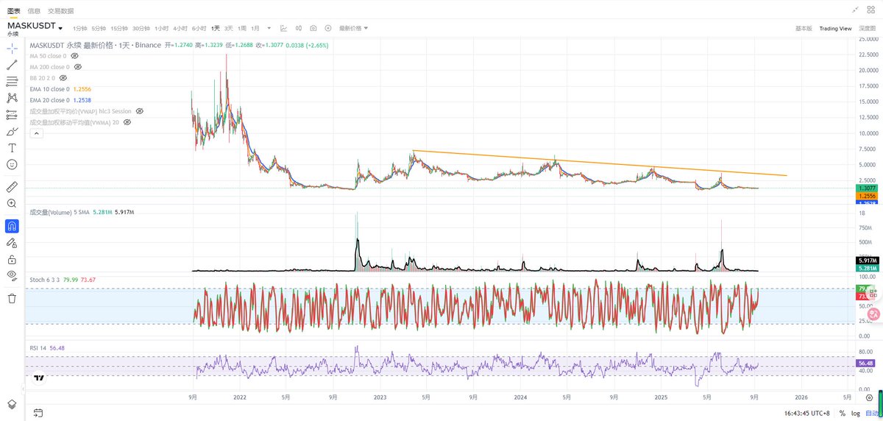
Task: Open chart settings gear on price axis
Action: pyautogui.click(x=870, y=397)
